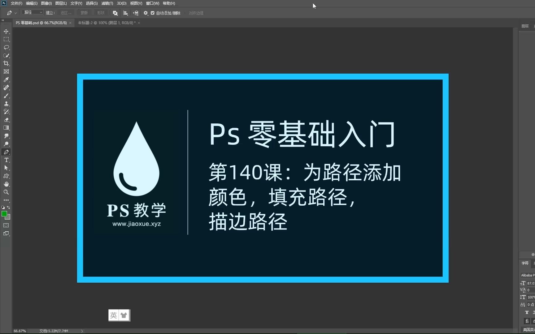The height and width of the screenshot is (334, 535).
Task: Select the Horizontal Type tool
Action: pos(6,160)
